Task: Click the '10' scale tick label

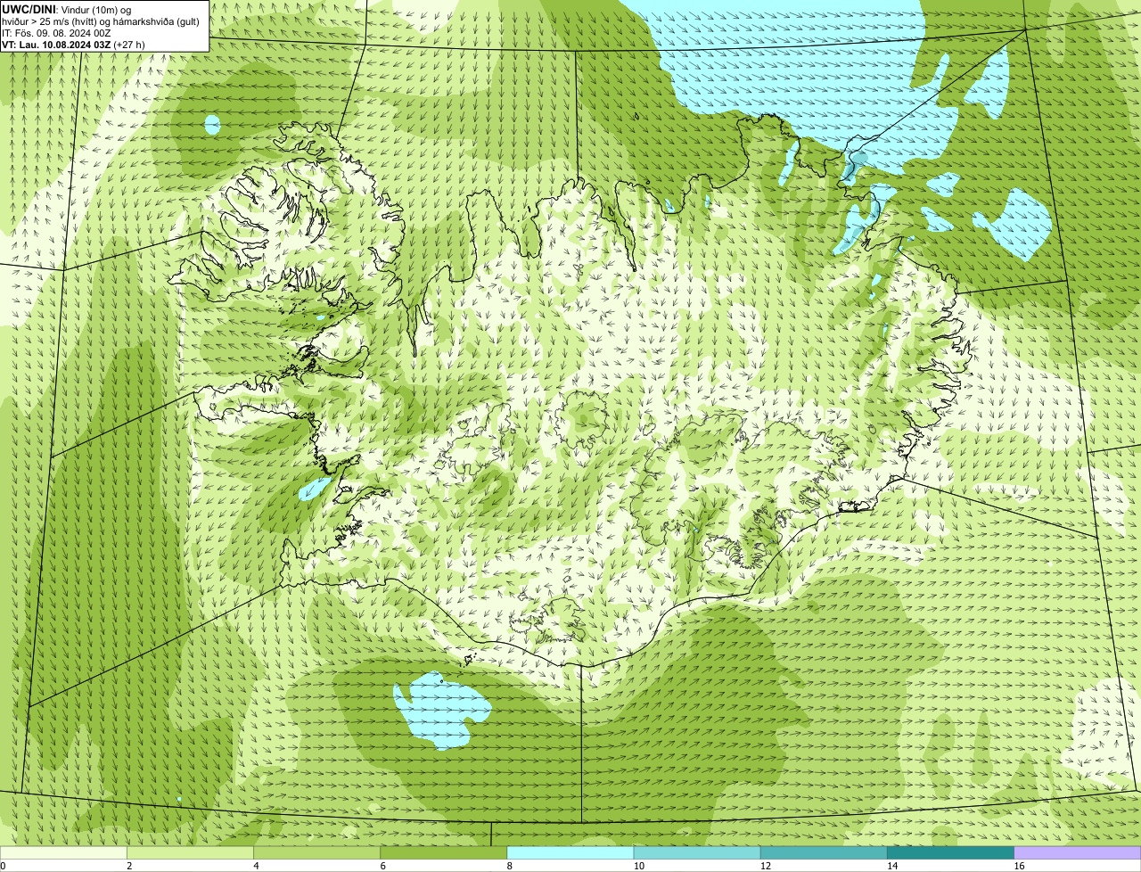Action: (x=638, y=866)
